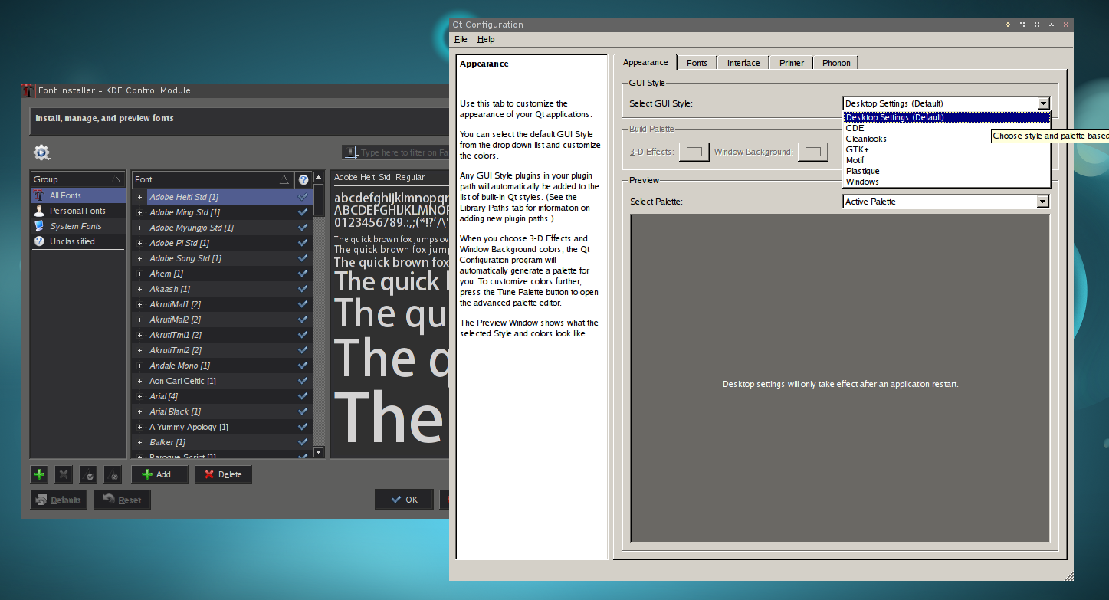Toggle the enabled checkmark for Adobe Ming Std
Image resolution: width=1109 pixels, height=600 pixels.
click(x=303, y=212)
